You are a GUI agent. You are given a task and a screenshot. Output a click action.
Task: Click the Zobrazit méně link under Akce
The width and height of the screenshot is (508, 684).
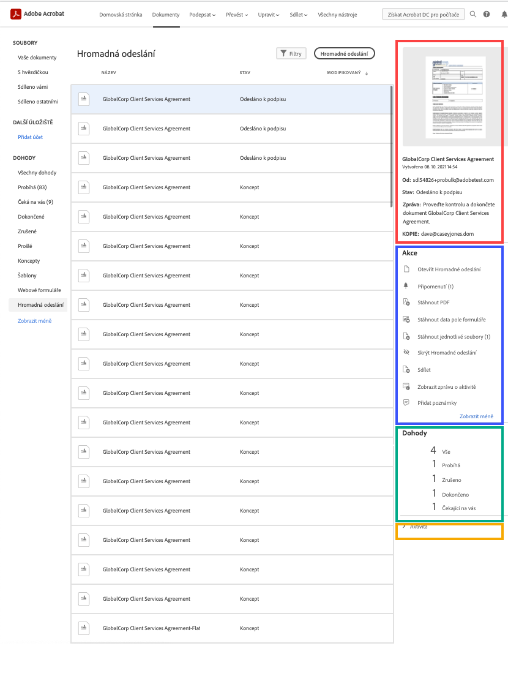point(476,416)
